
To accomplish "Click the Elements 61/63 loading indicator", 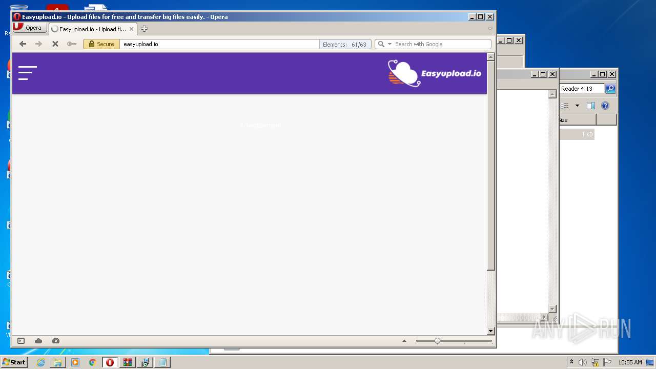I will [344, 45].
